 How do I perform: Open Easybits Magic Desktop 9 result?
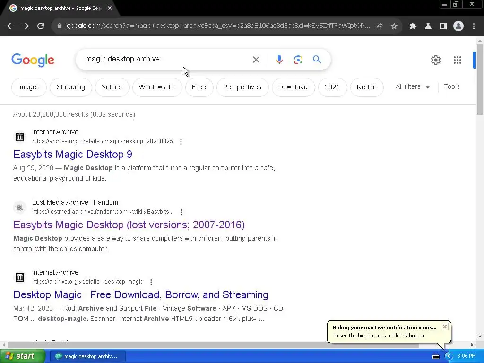(73, 155)
